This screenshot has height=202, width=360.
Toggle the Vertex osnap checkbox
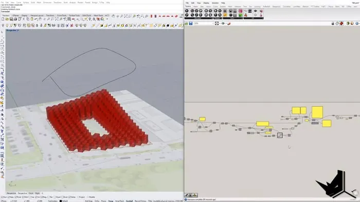pos(69,197)
